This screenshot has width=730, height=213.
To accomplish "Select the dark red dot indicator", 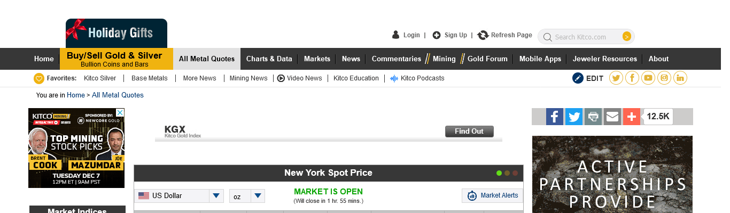I will [515, 173].
